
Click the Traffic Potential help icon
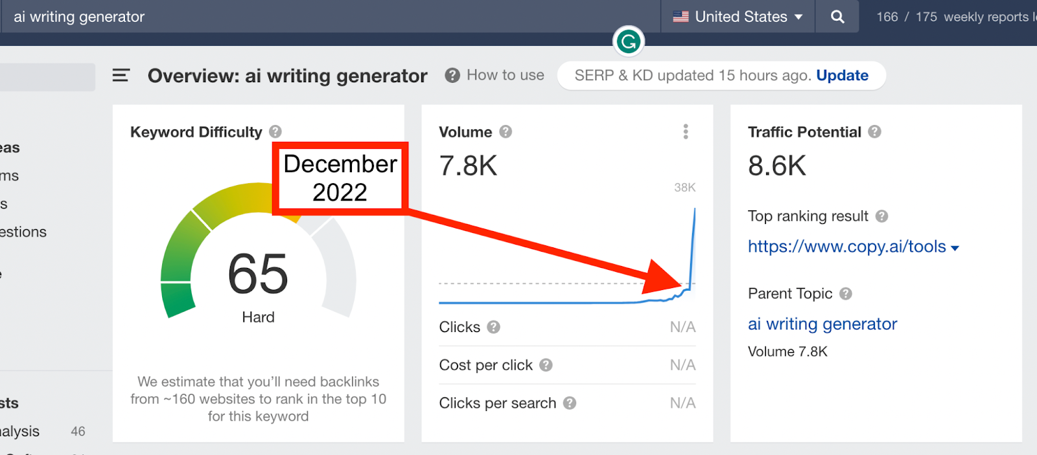874,132
